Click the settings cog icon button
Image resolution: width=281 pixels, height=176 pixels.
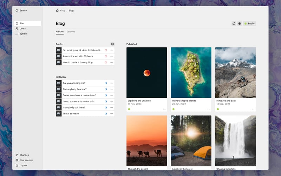coord(240,24)
